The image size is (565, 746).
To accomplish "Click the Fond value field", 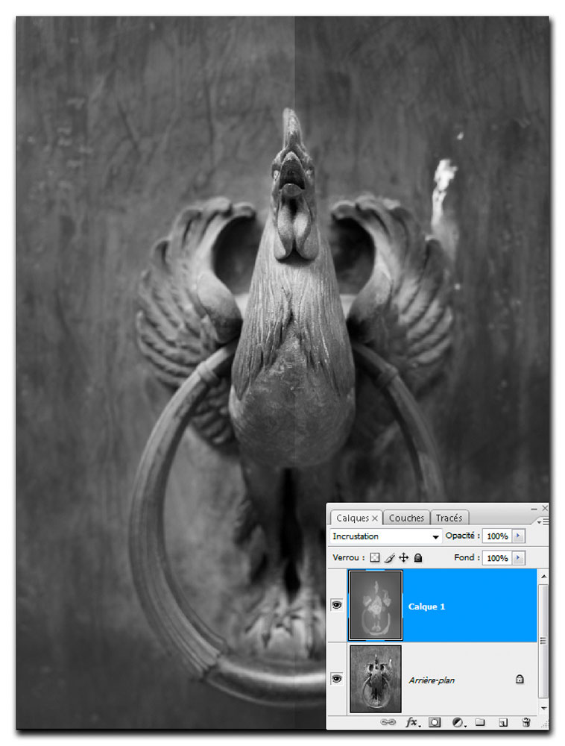I will (x=497, y=558).
